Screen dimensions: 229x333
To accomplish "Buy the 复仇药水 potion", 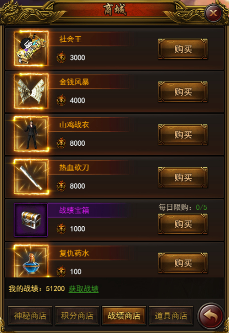I will (x=183, y=263).
